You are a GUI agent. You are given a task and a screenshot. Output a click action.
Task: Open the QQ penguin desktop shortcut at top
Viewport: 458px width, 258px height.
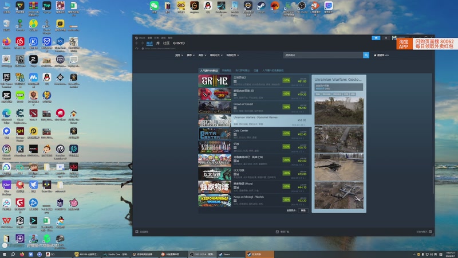(208, 7)
